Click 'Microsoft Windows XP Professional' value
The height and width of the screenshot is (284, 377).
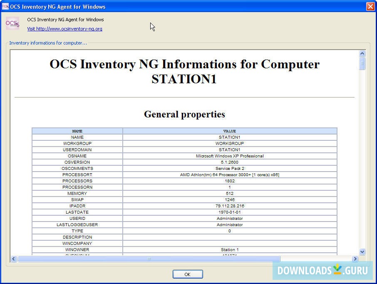(x=230, y=156)
